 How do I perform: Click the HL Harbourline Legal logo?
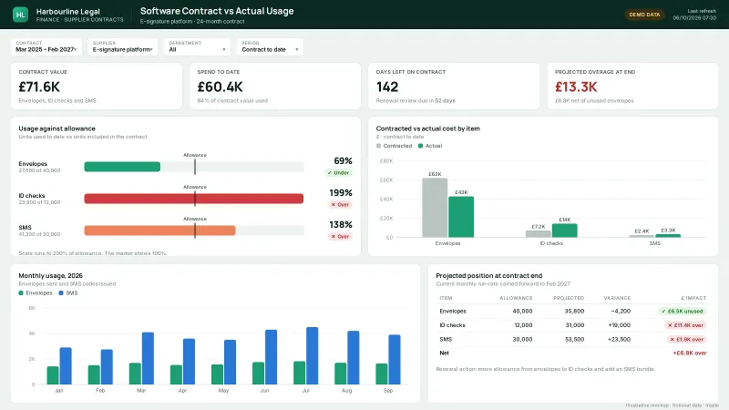tap(20, 15)
